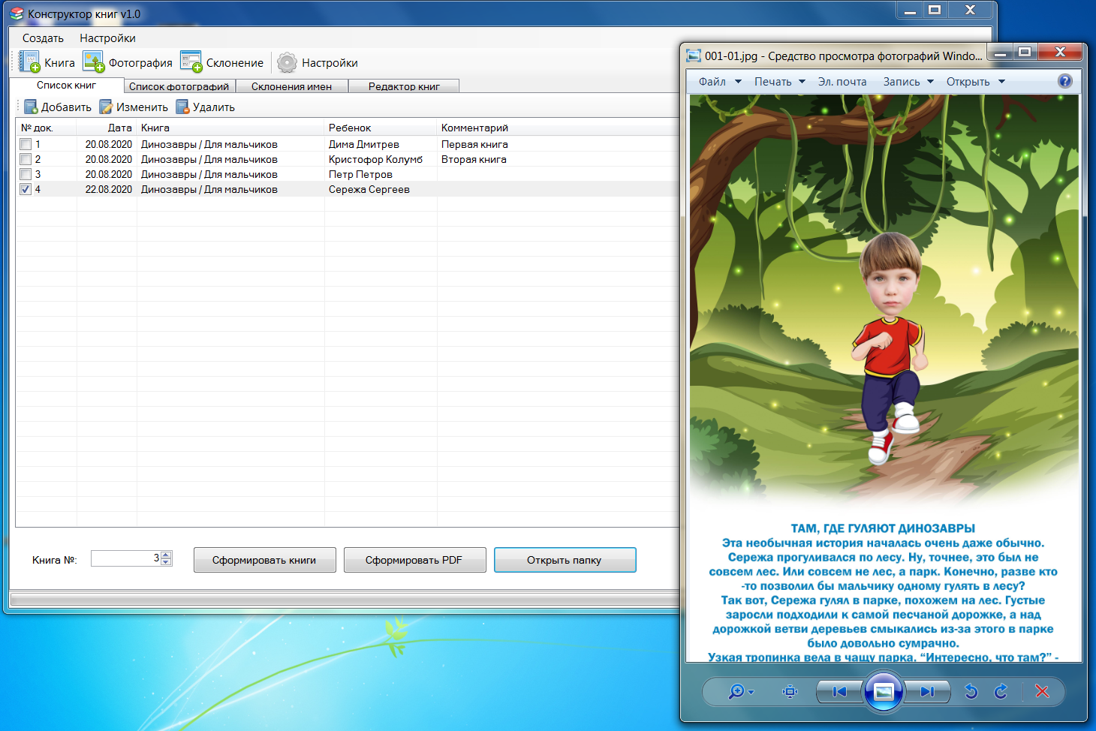Click Эл. почта in photo viewer
This screenshot has width=1096, height=731.
(x=842, y=81)
